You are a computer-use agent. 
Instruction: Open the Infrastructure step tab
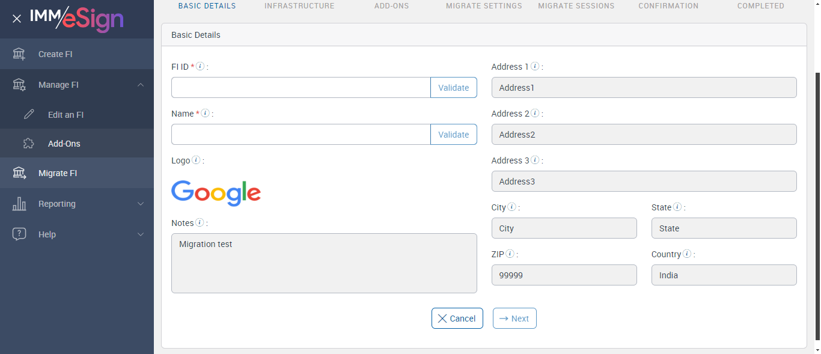click(x=299, y=6)
